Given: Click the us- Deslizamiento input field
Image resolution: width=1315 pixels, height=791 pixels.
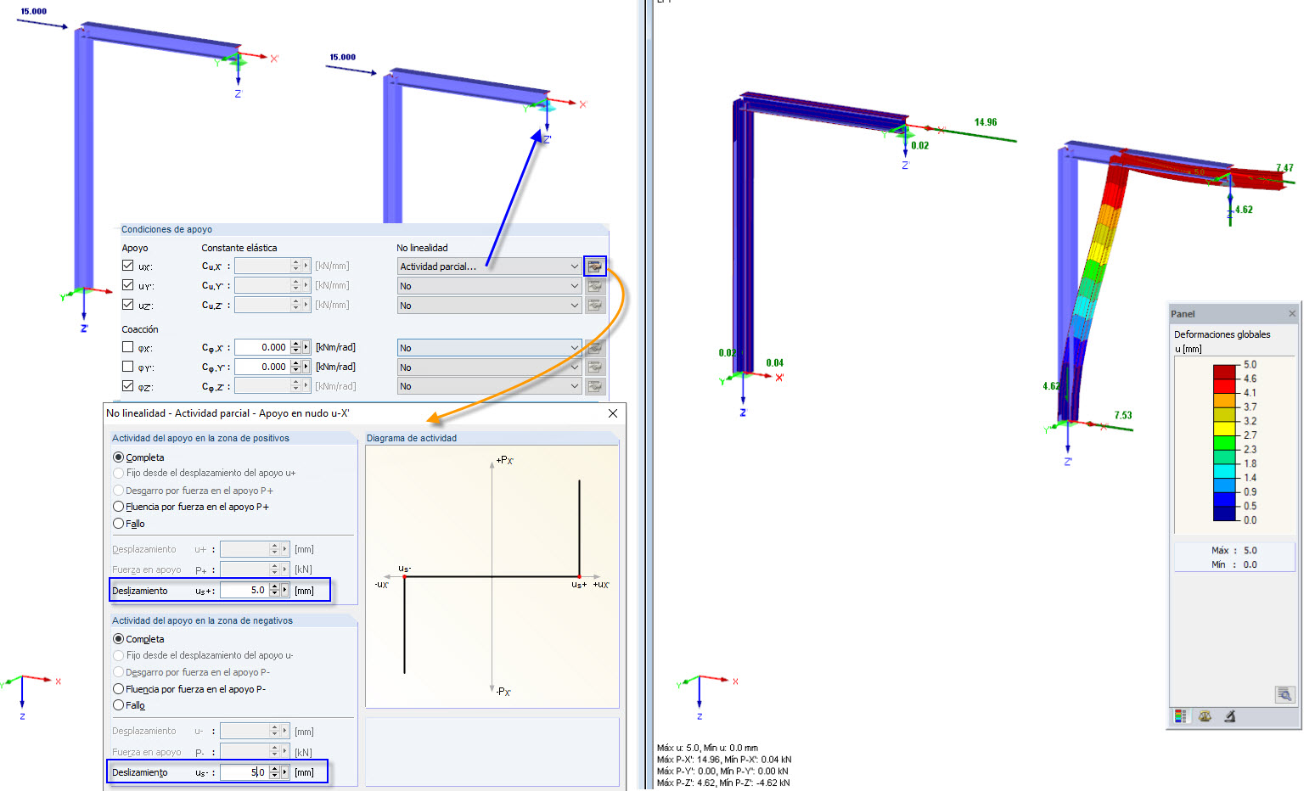Looking at the screenshot, I should (x=244, y=772).
